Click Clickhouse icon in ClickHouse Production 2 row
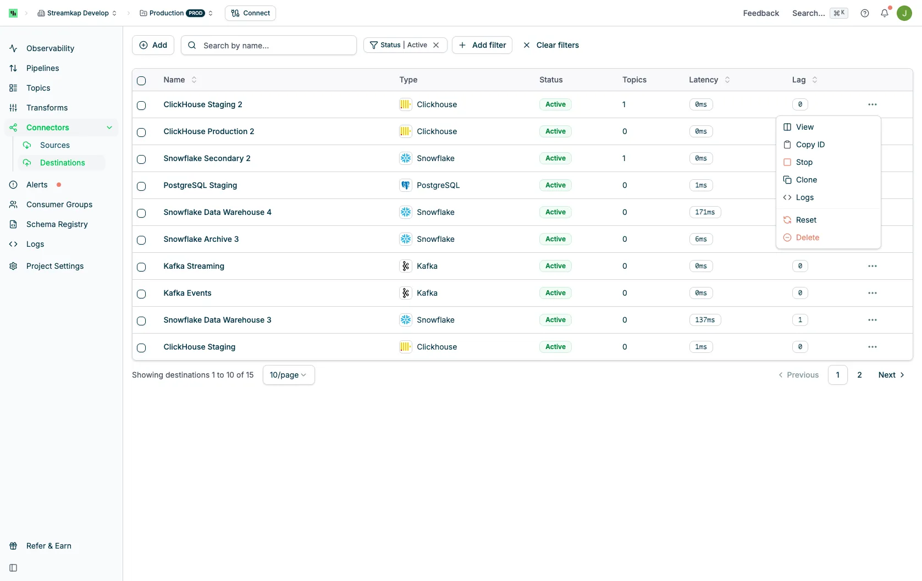 point(406,131)
